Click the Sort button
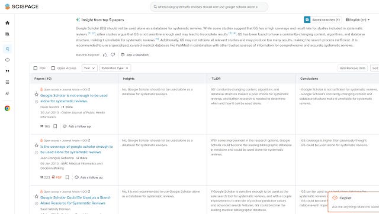Screen dimensions: 379x214 pyautogui.click(x=375, y=68)
